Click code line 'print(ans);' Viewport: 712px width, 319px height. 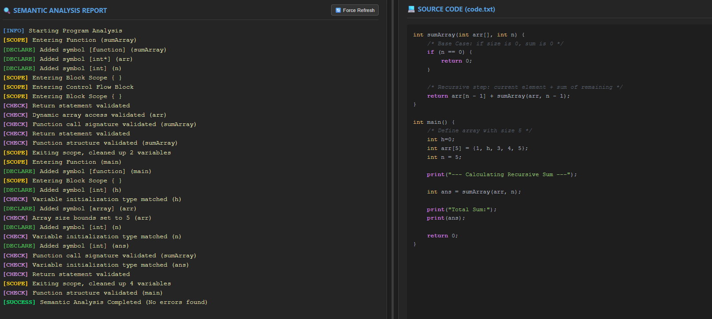point(446,218)
